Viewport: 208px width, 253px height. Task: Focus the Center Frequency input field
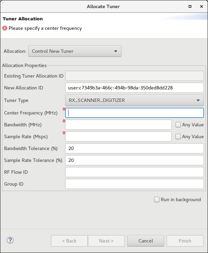(134, 113)
